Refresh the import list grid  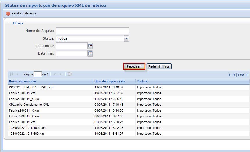[x=70, y=74]
